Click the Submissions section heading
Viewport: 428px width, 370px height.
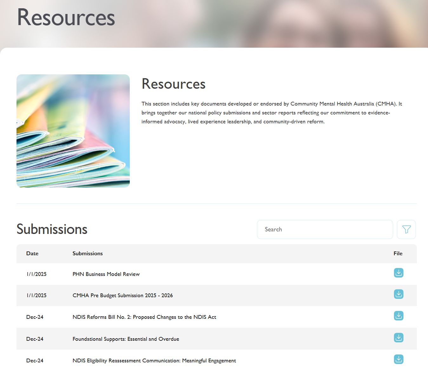52,229
